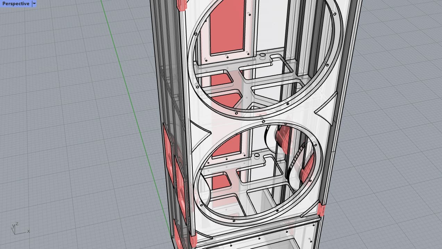Click the x axis label on the gizmo
This screenshot has width=442, height=249.
(28, 231)
